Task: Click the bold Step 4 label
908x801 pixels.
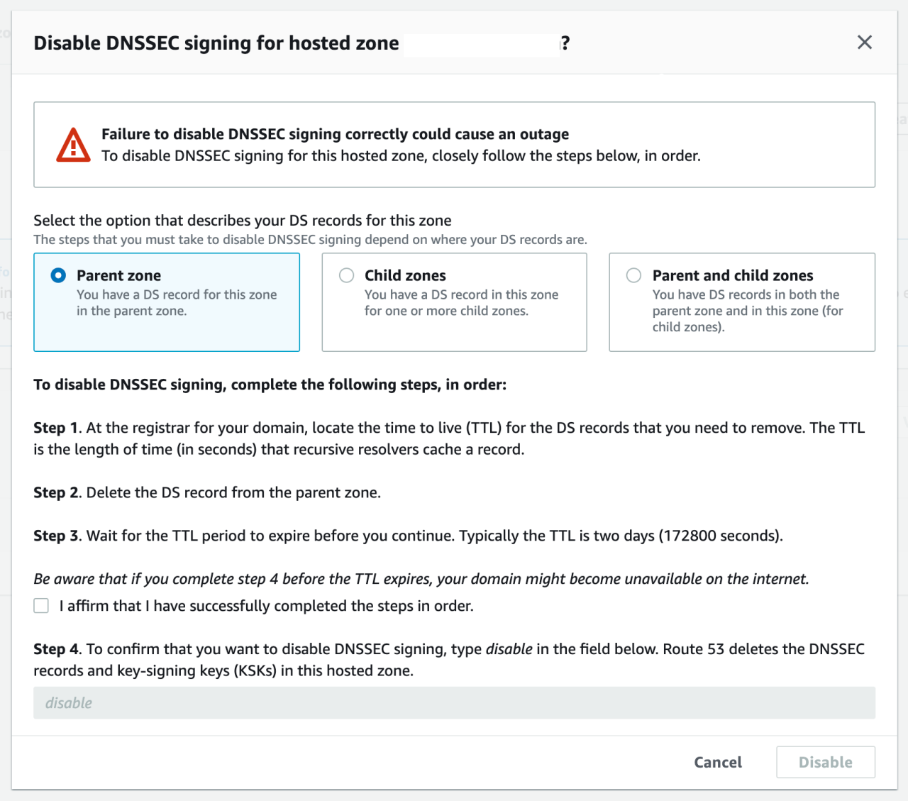Action: coord(55,649)
